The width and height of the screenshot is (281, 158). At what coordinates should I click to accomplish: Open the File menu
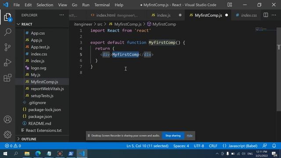pyautogui.click(x=17, y=5)
